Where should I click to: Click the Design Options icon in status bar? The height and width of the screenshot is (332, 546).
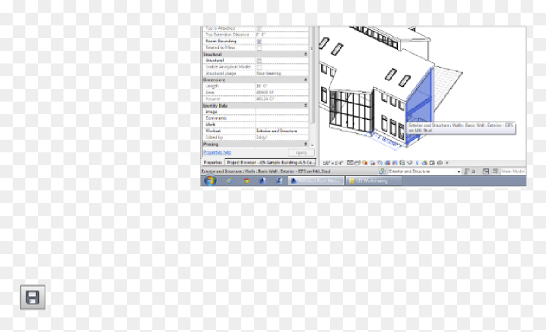click(486, 171)
